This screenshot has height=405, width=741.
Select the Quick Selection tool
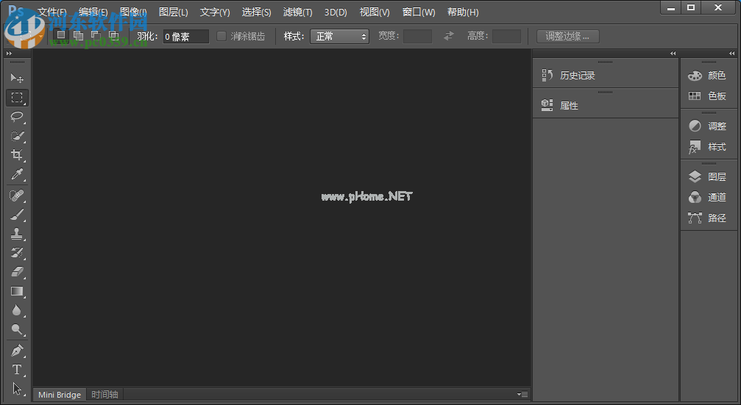pyautogui.click(x=17, y=136)
